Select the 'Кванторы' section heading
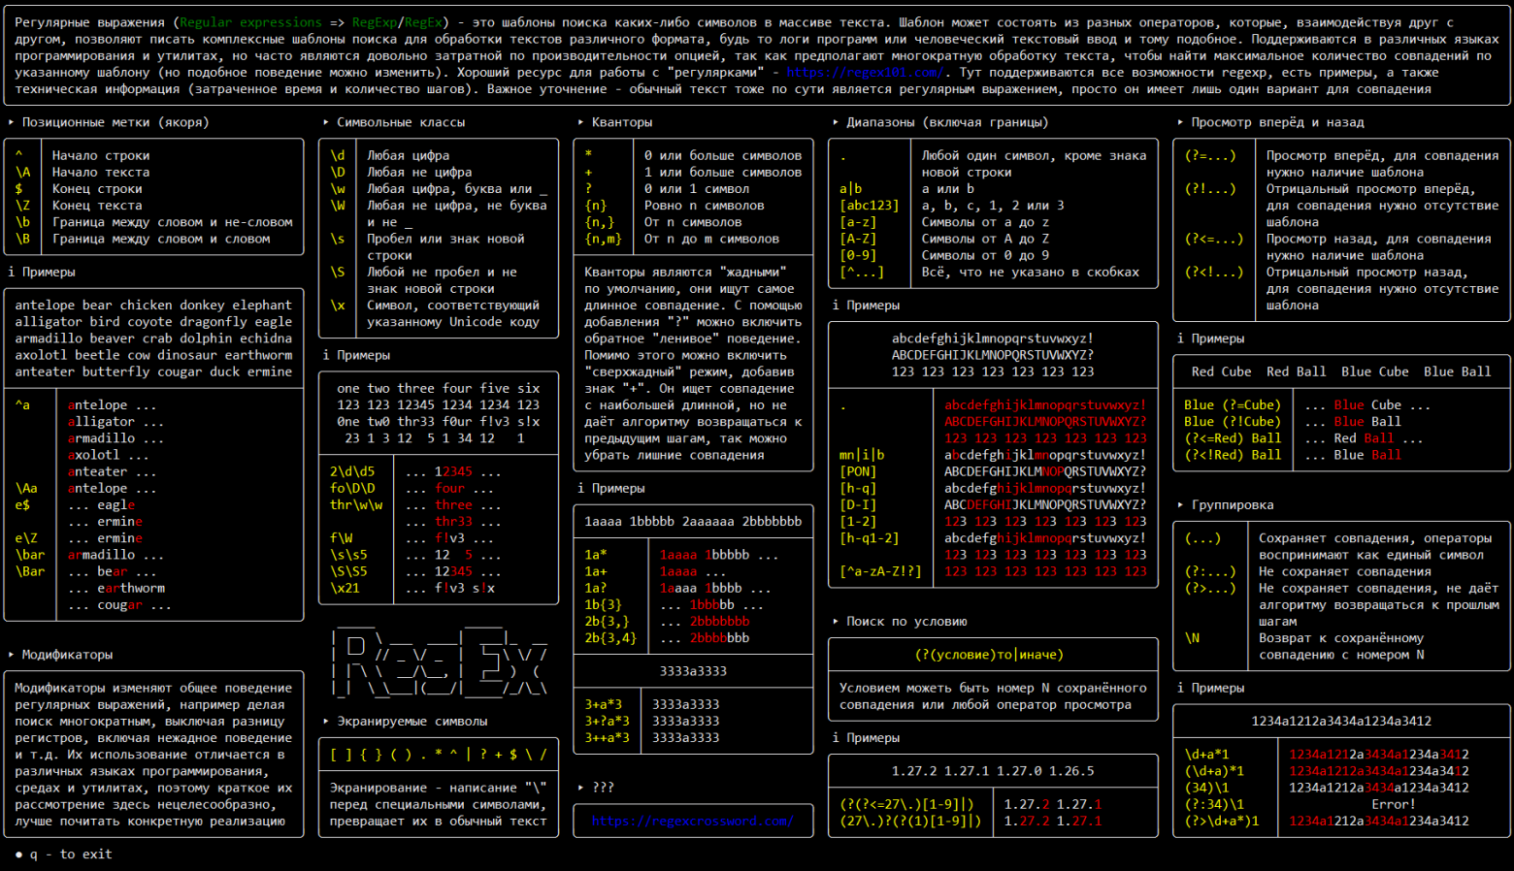Screen dimensions: 1514x871 tap(622, 122)
